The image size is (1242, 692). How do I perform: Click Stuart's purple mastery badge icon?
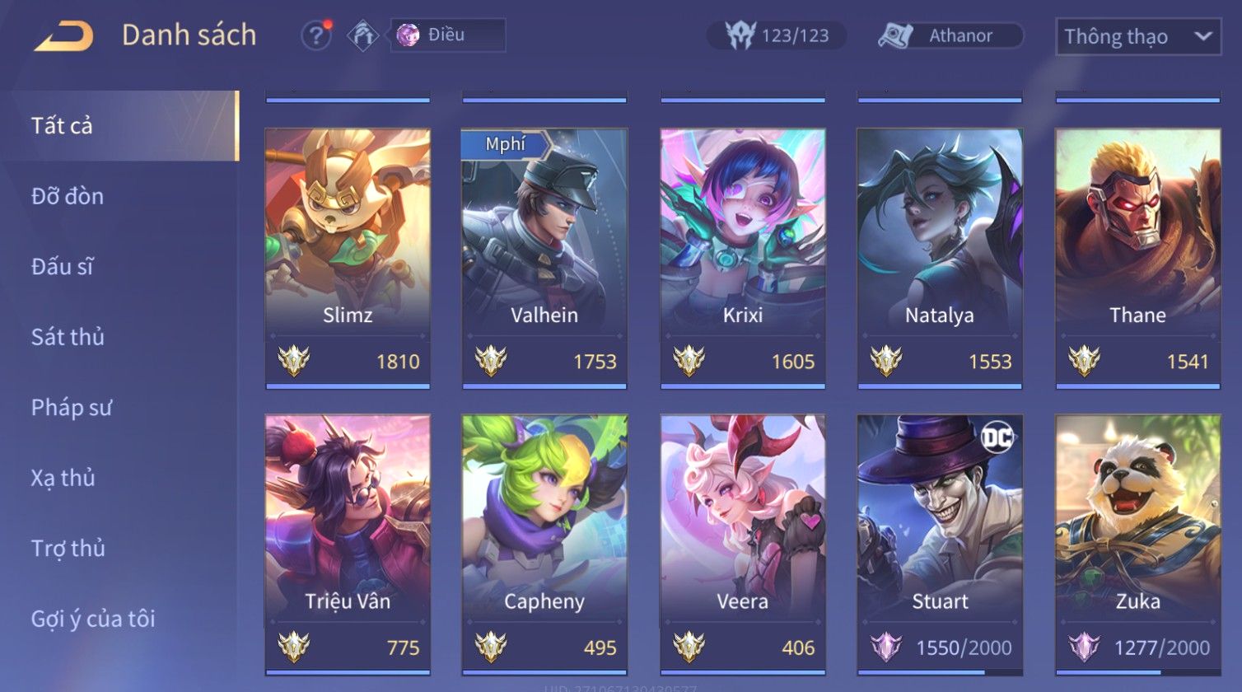coord(886,648)
